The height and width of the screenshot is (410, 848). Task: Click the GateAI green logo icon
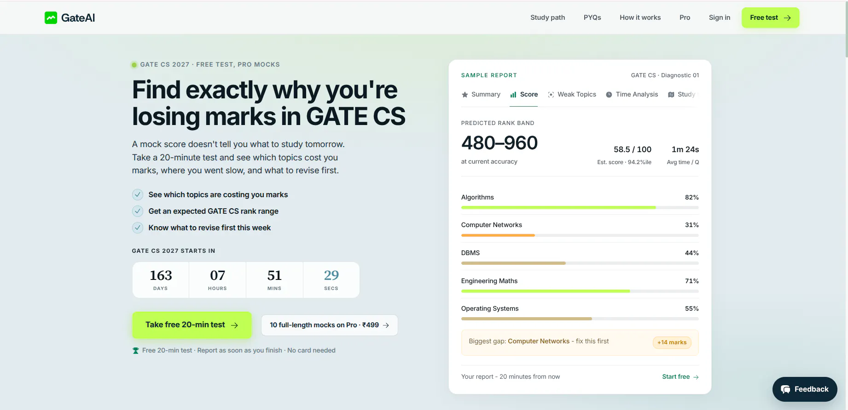tap(51, 17)
